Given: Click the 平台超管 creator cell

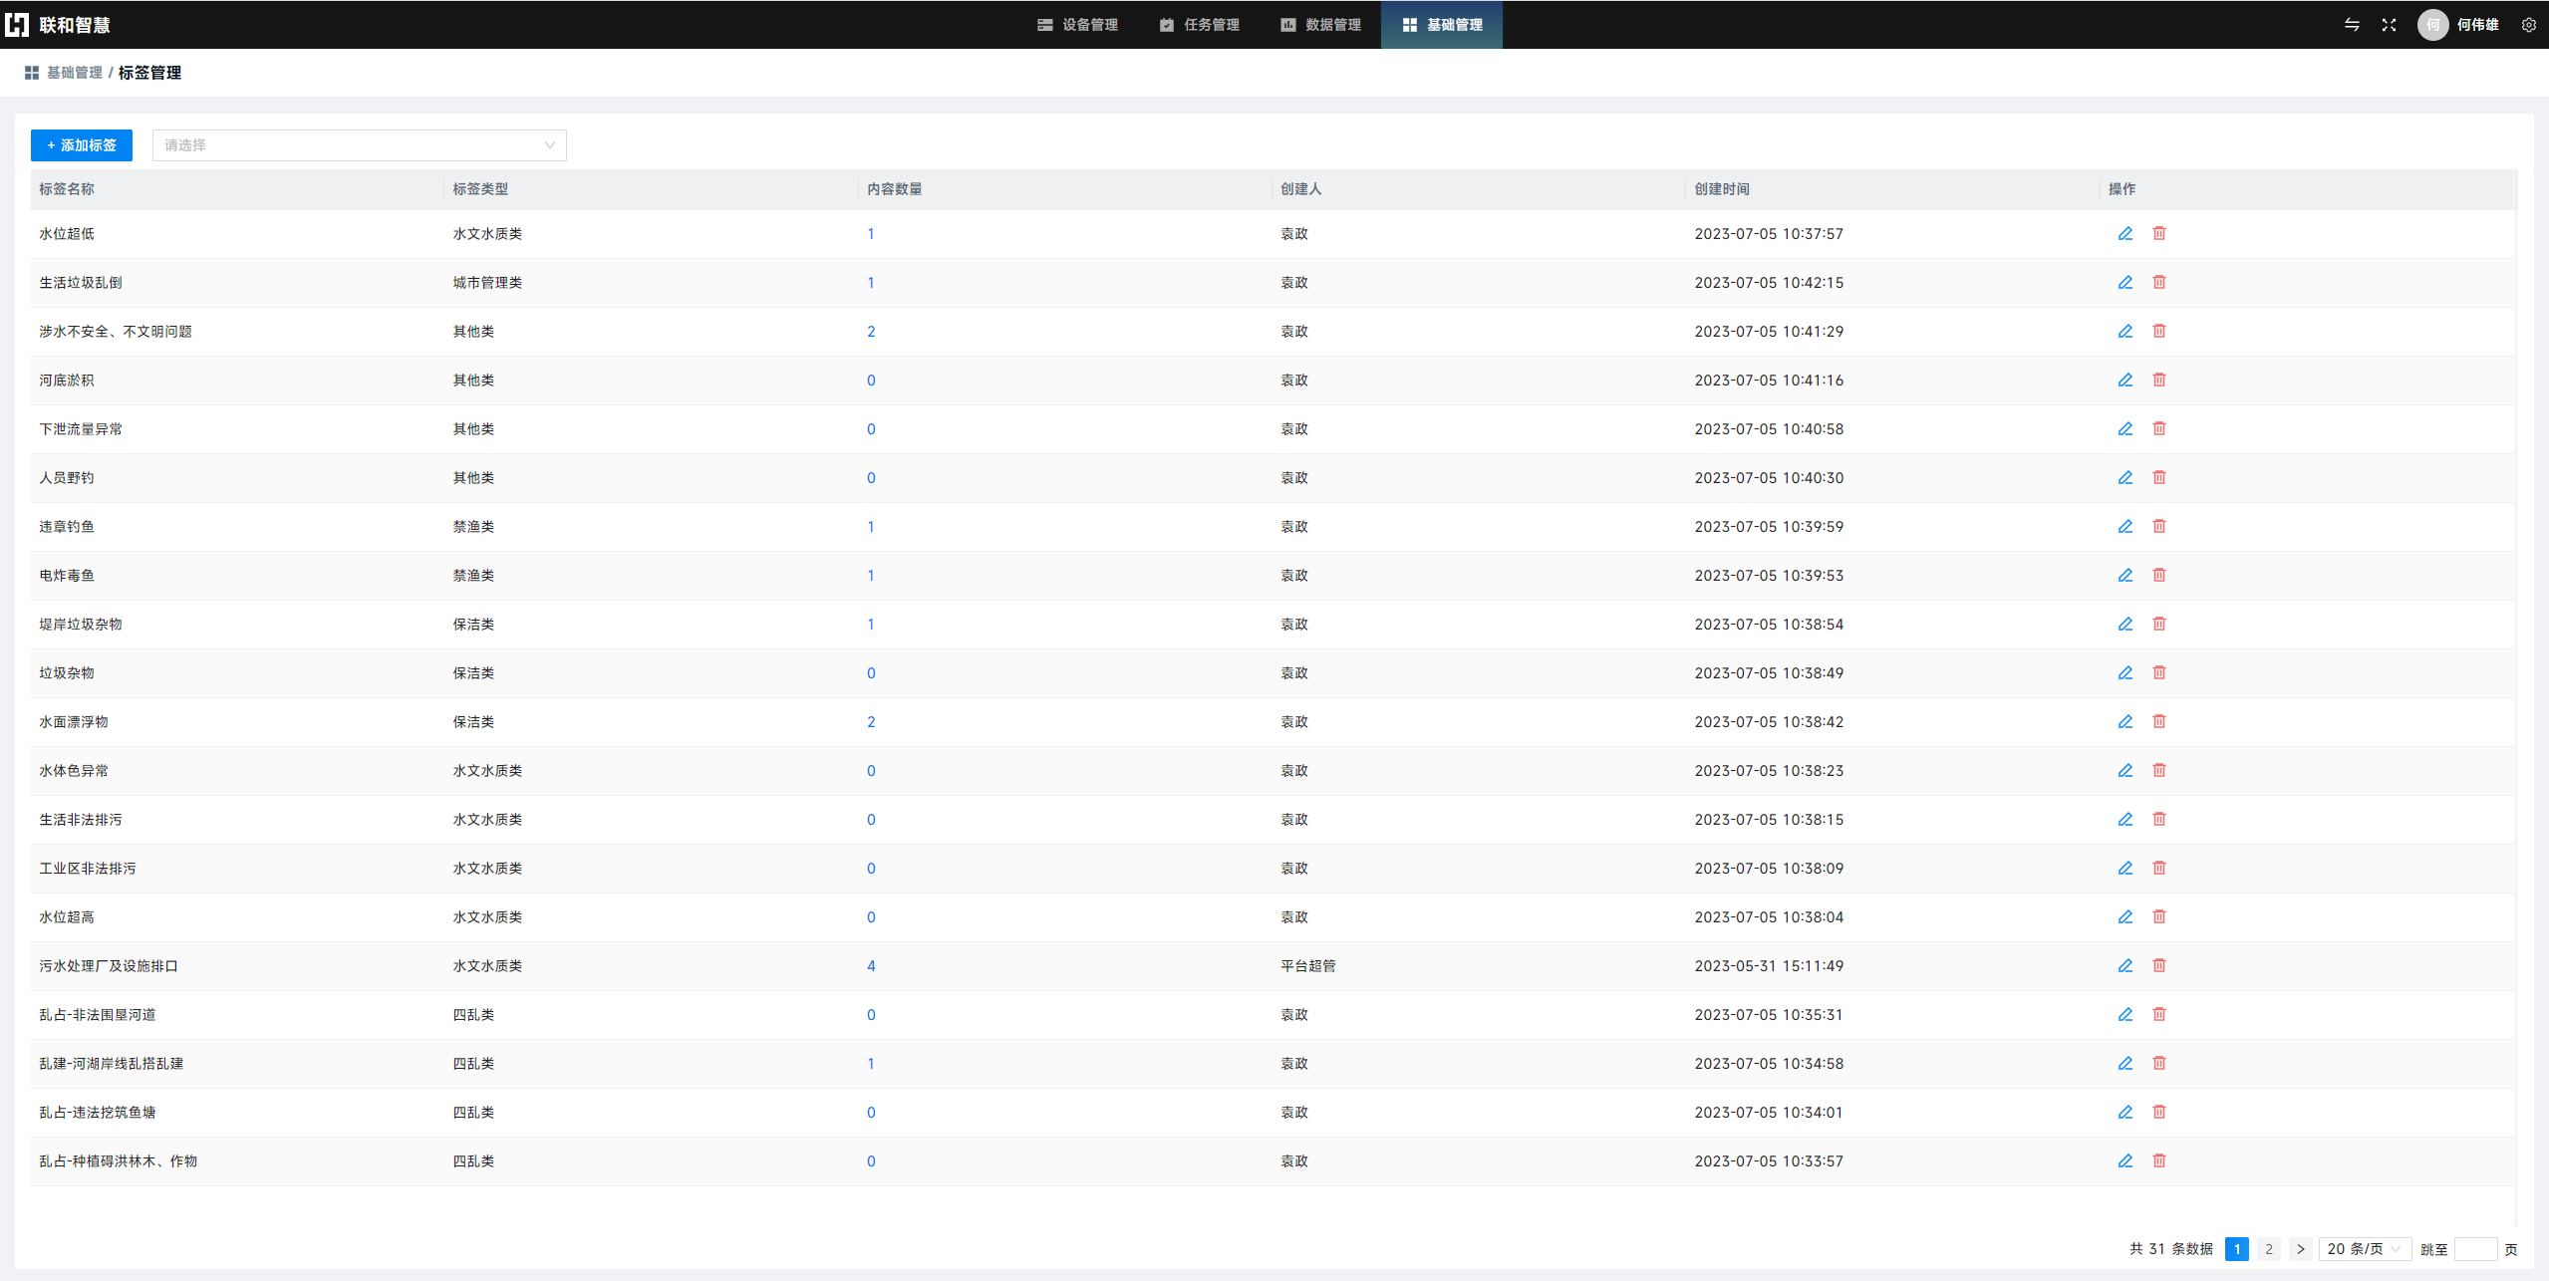Looking at the screenshot, I should coord(1308,966).
